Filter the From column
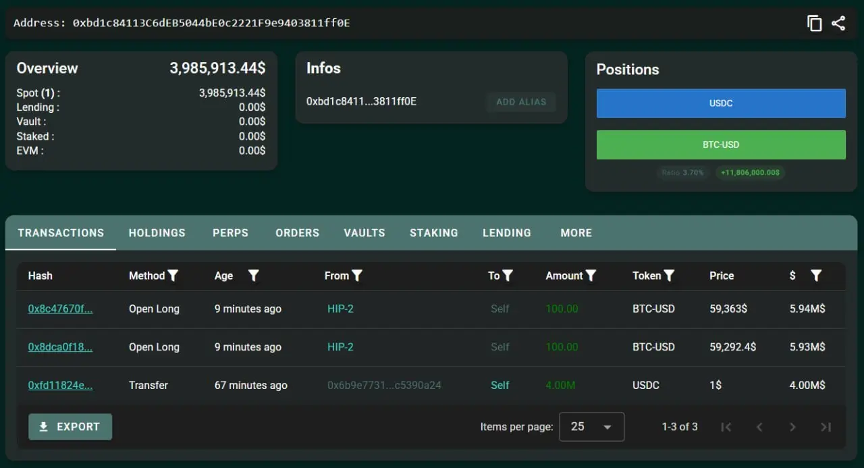Image resolution: width=864 pixels, height=468 pixels. pyautogui.click(x=357, y=276)
